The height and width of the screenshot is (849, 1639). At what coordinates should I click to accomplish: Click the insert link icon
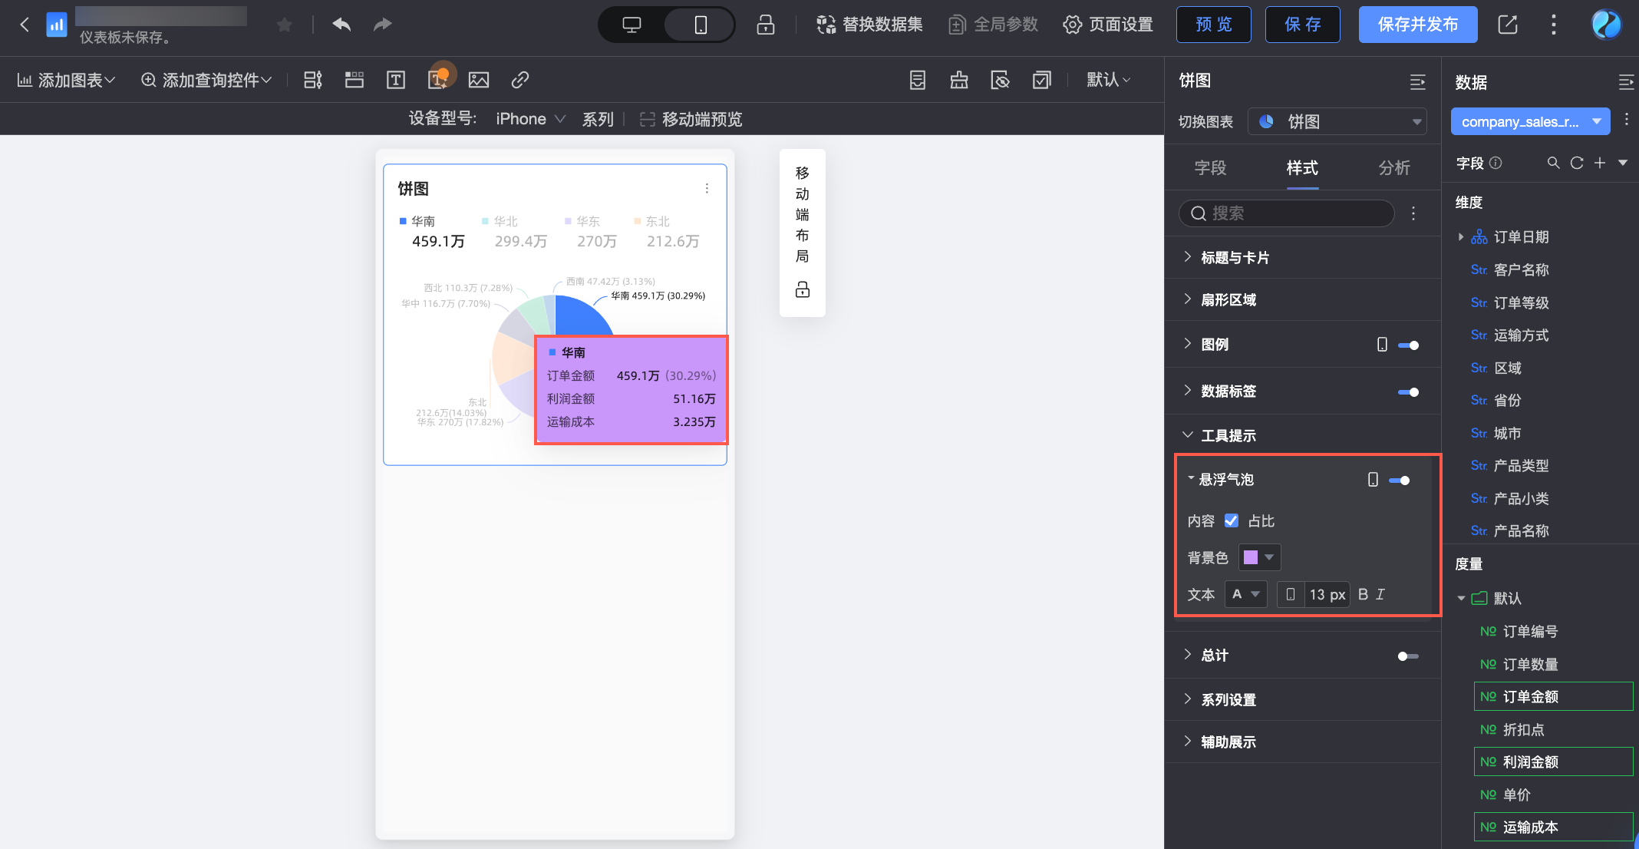[x=520, y=80]
